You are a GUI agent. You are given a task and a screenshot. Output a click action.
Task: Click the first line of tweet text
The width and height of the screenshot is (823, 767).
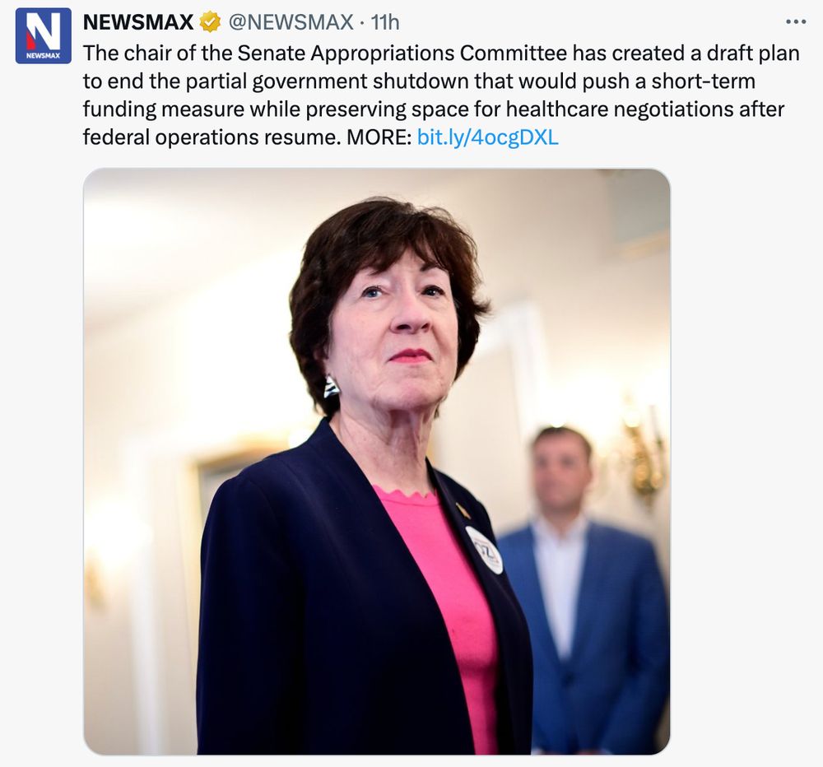point(441,53)
